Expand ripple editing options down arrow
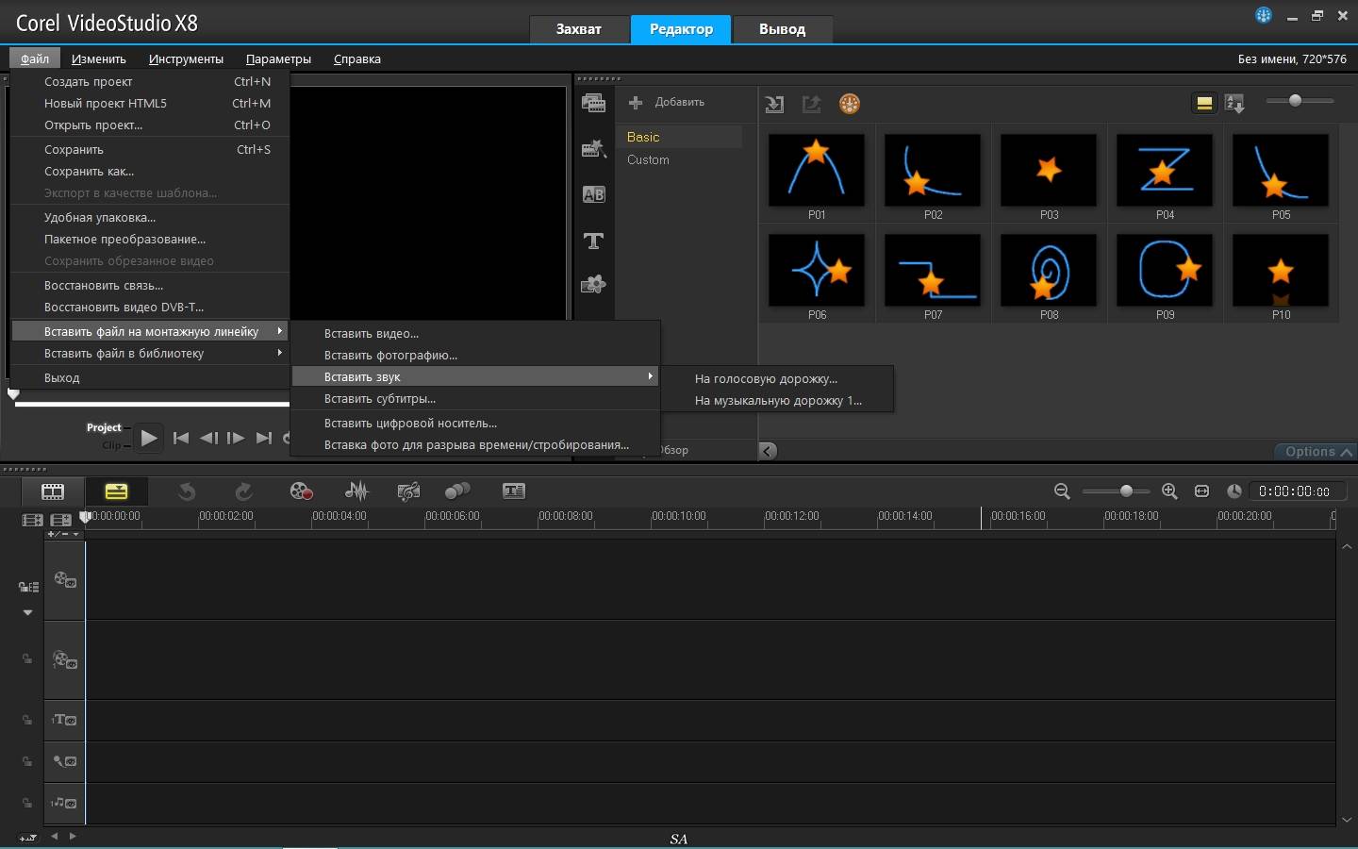This screenshot has width=1358, height=849. [x=28, y=612]
